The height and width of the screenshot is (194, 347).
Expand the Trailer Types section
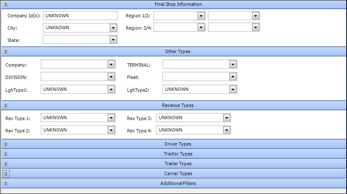pos(6,164)
